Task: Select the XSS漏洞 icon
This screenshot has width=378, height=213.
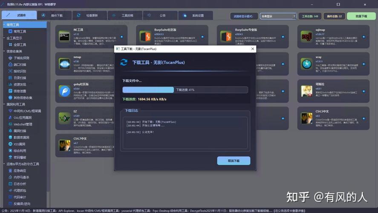Action: tap(10, 144)
